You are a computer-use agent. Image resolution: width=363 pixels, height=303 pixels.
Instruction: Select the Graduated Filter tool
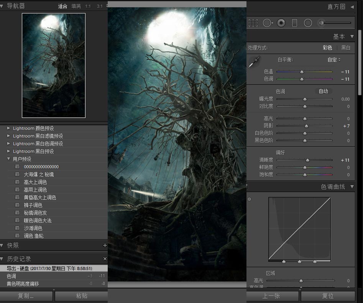(x=294, y=23)
